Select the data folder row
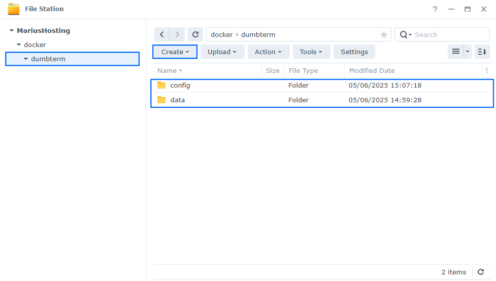This screenshot has width=496, height=281. (x=322, y=100)
